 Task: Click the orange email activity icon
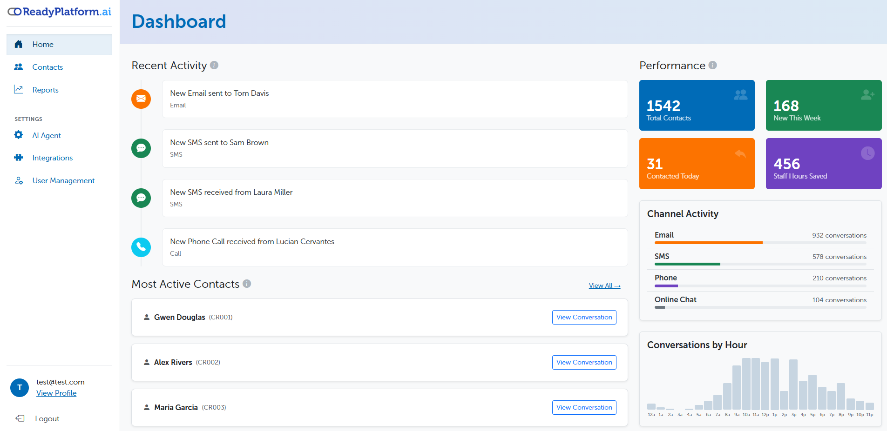click(141, 99)
